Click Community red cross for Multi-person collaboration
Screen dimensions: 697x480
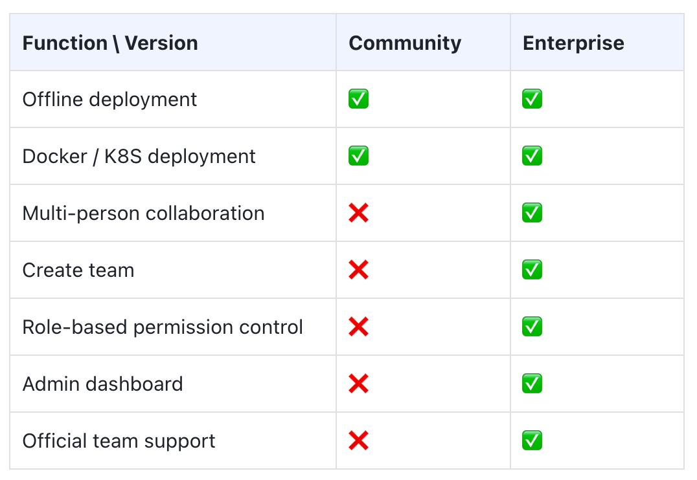click(358, 213)
